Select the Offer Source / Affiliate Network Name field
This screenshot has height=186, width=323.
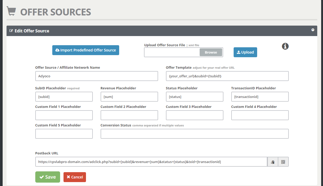(x=96, y=76)
